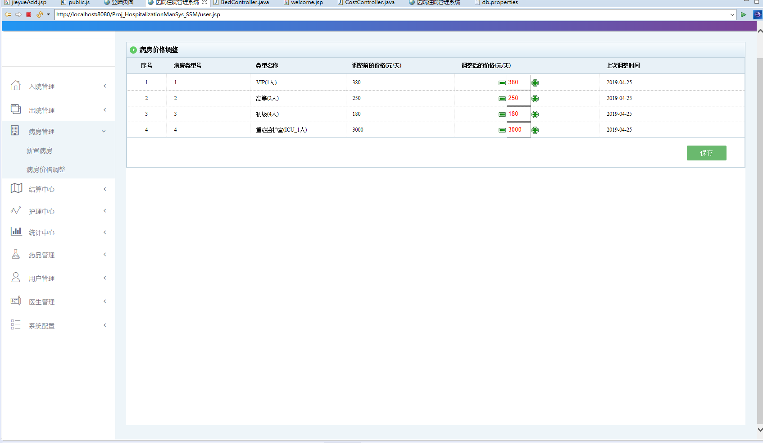Open the 新置病房 submenu item
The width and height of the screenshot is (763, 443).
click(x=39, y=151)
